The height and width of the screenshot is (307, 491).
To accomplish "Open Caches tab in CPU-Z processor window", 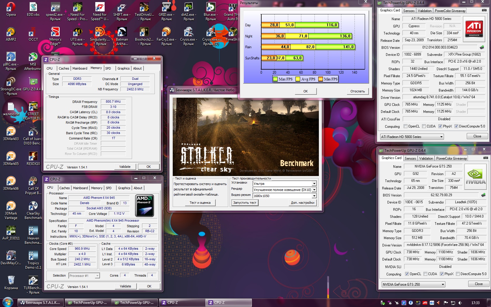I will click(65, 188).
